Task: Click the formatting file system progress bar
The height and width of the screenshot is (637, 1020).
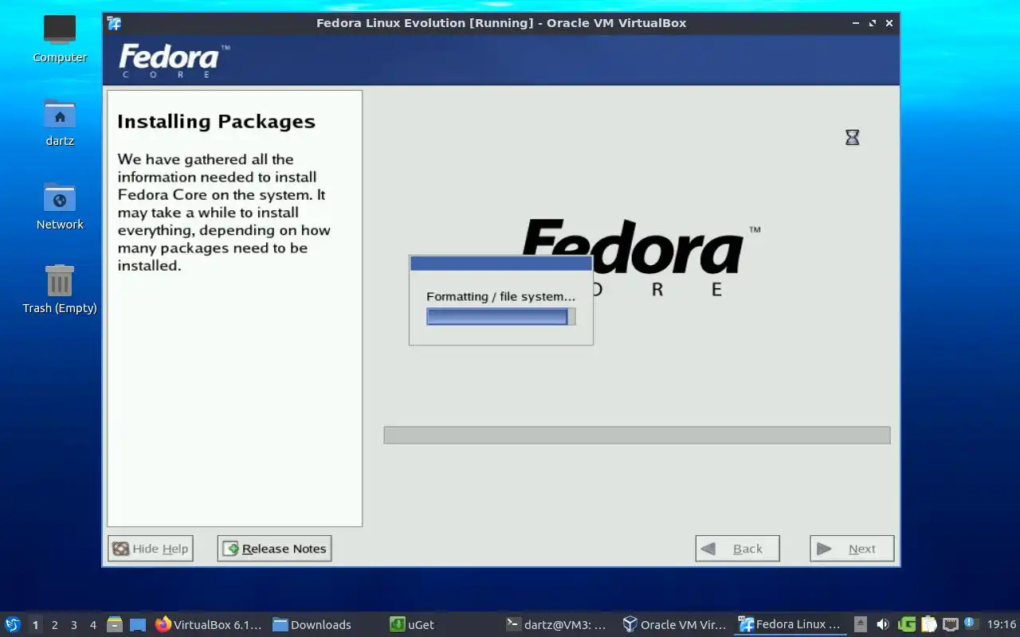Action: point(501,317)
